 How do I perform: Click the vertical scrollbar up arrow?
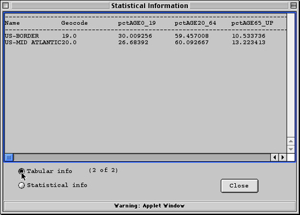click(x=291, y=142)
